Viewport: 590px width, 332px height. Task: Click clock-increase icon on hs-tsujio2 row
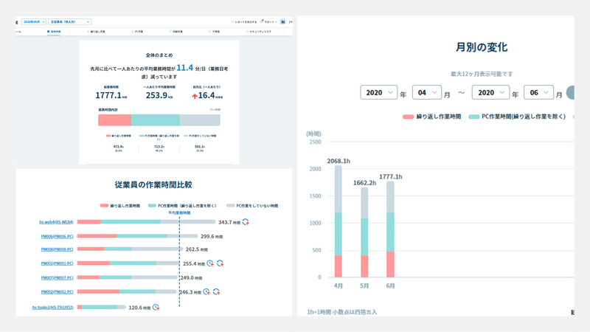(156, 308)
